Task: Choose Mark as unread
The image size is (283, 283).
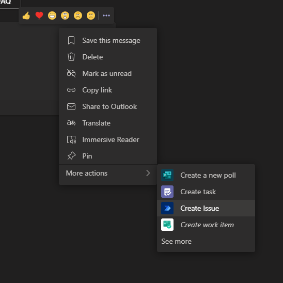Action: 108,73
